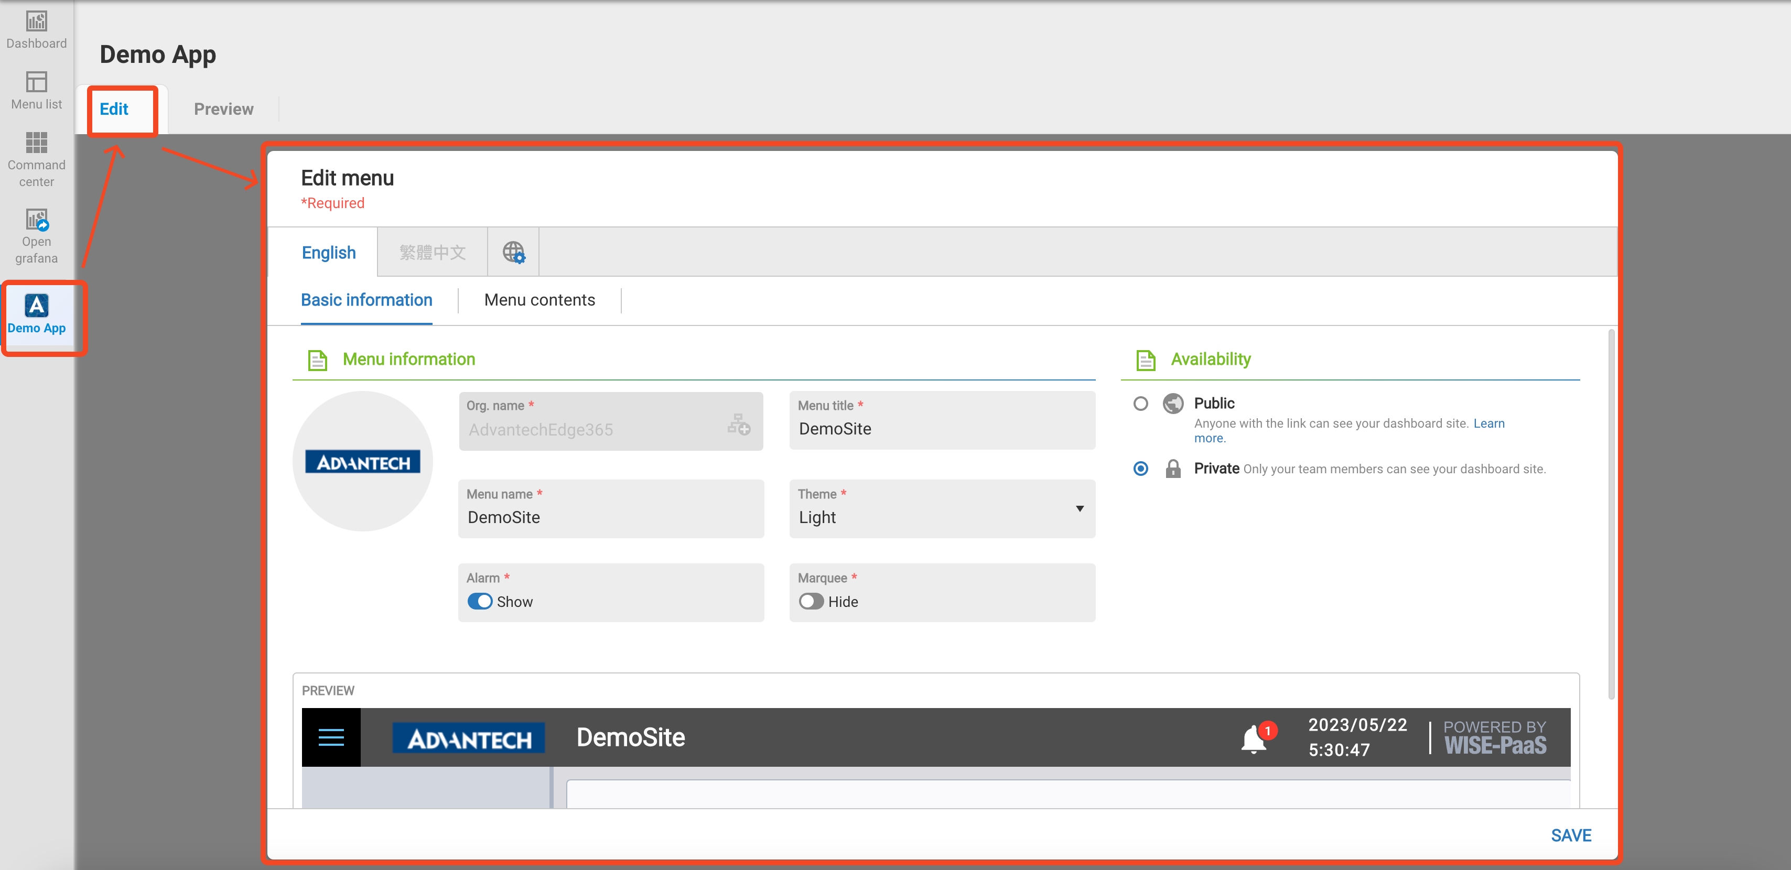Expand the Theme dropdown
The height and width of the screenshot is (870, 1791).
pyautogui.click(x=1079, y=509)
